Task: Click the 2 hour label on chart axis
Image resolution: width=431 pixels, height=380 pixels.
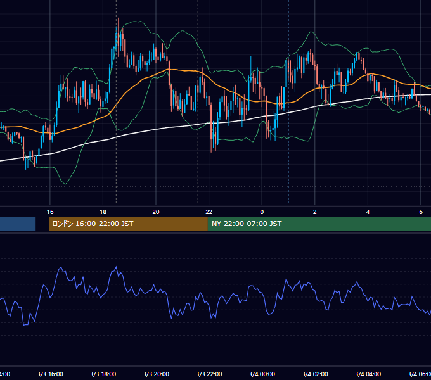Action: [x=315, y=212]
